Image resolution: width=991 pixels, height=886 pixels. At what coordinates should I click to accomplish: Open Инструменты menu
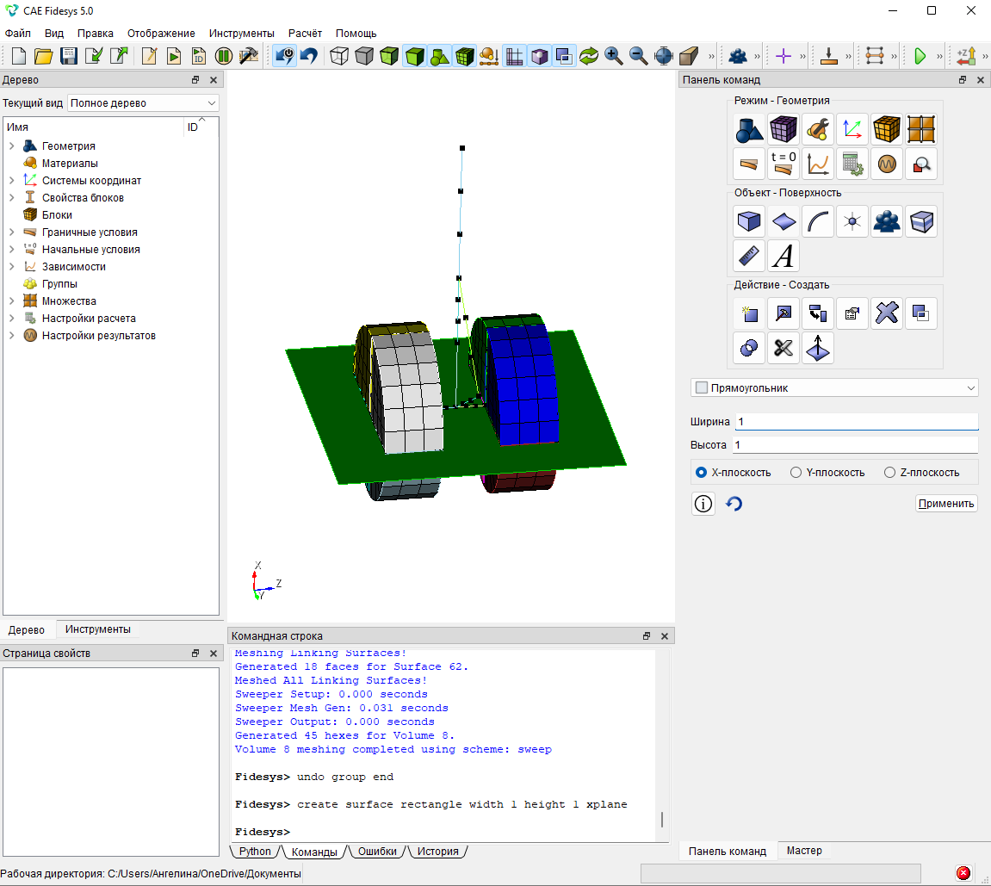click(x=241, y=33)
